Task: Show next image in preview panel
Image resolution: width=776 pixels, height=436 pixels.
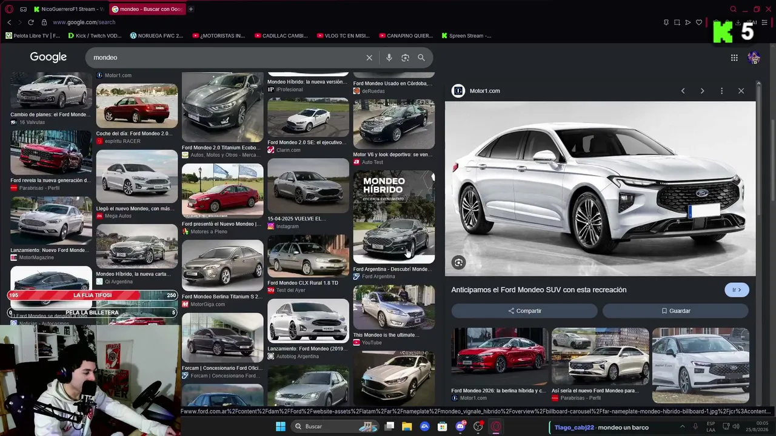Action: tap(702, 91)
